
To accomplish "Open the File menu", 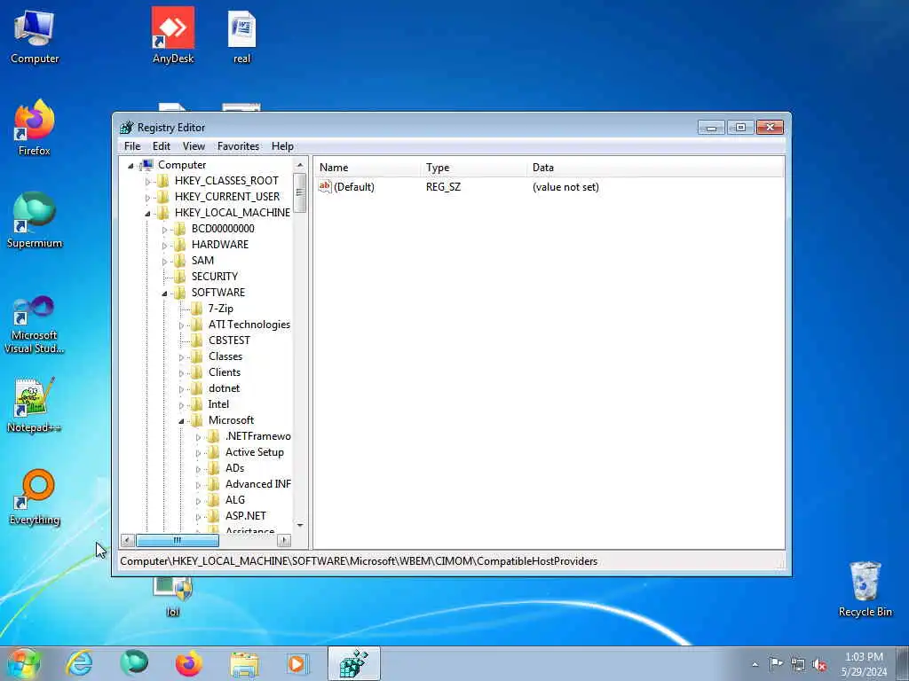I will [x=132, y=146].
